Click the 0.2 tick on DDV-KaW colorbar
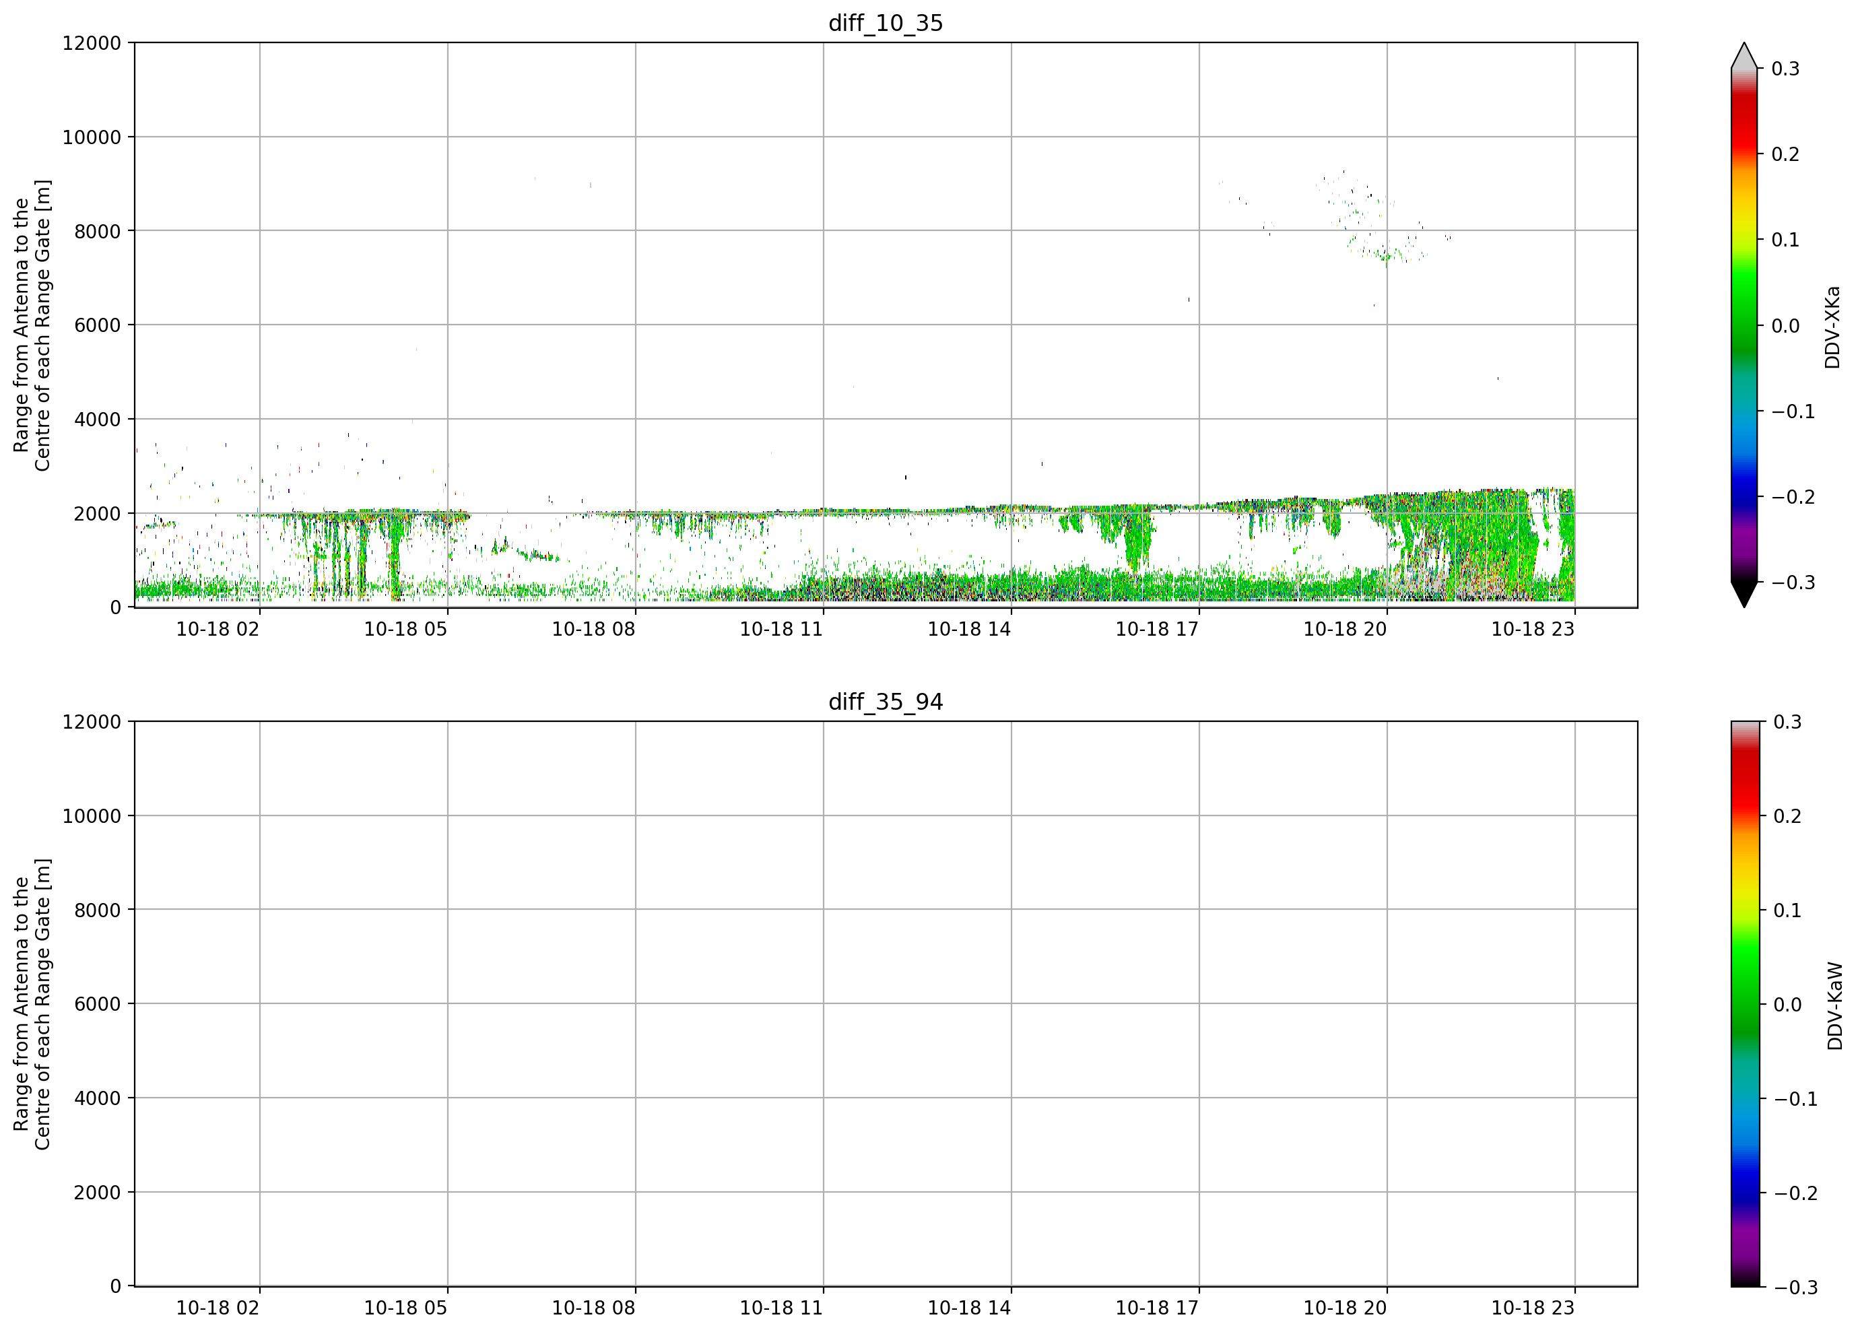Image resolution: width=1858 pixels, height=1332 pixels. coord(1787,816)
